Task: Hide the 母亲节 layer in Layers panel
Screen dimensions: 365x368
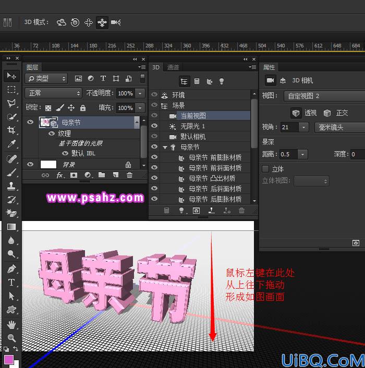Action: pyautogui.click(x=30, y=122)
